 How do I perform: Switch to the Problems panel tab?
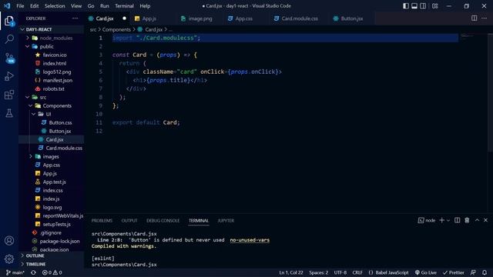(x=102, y=221)
